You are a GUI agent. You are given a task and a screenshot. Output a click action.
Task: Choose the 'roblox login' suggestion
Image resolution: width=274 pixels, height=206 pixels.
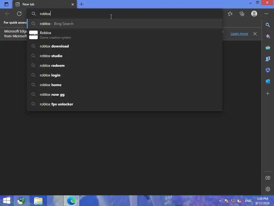[x=125, y=75]
